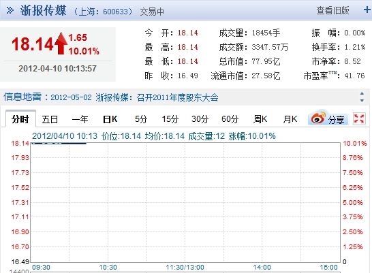Click the stock code 600633 text

click(x=115, y=12)
